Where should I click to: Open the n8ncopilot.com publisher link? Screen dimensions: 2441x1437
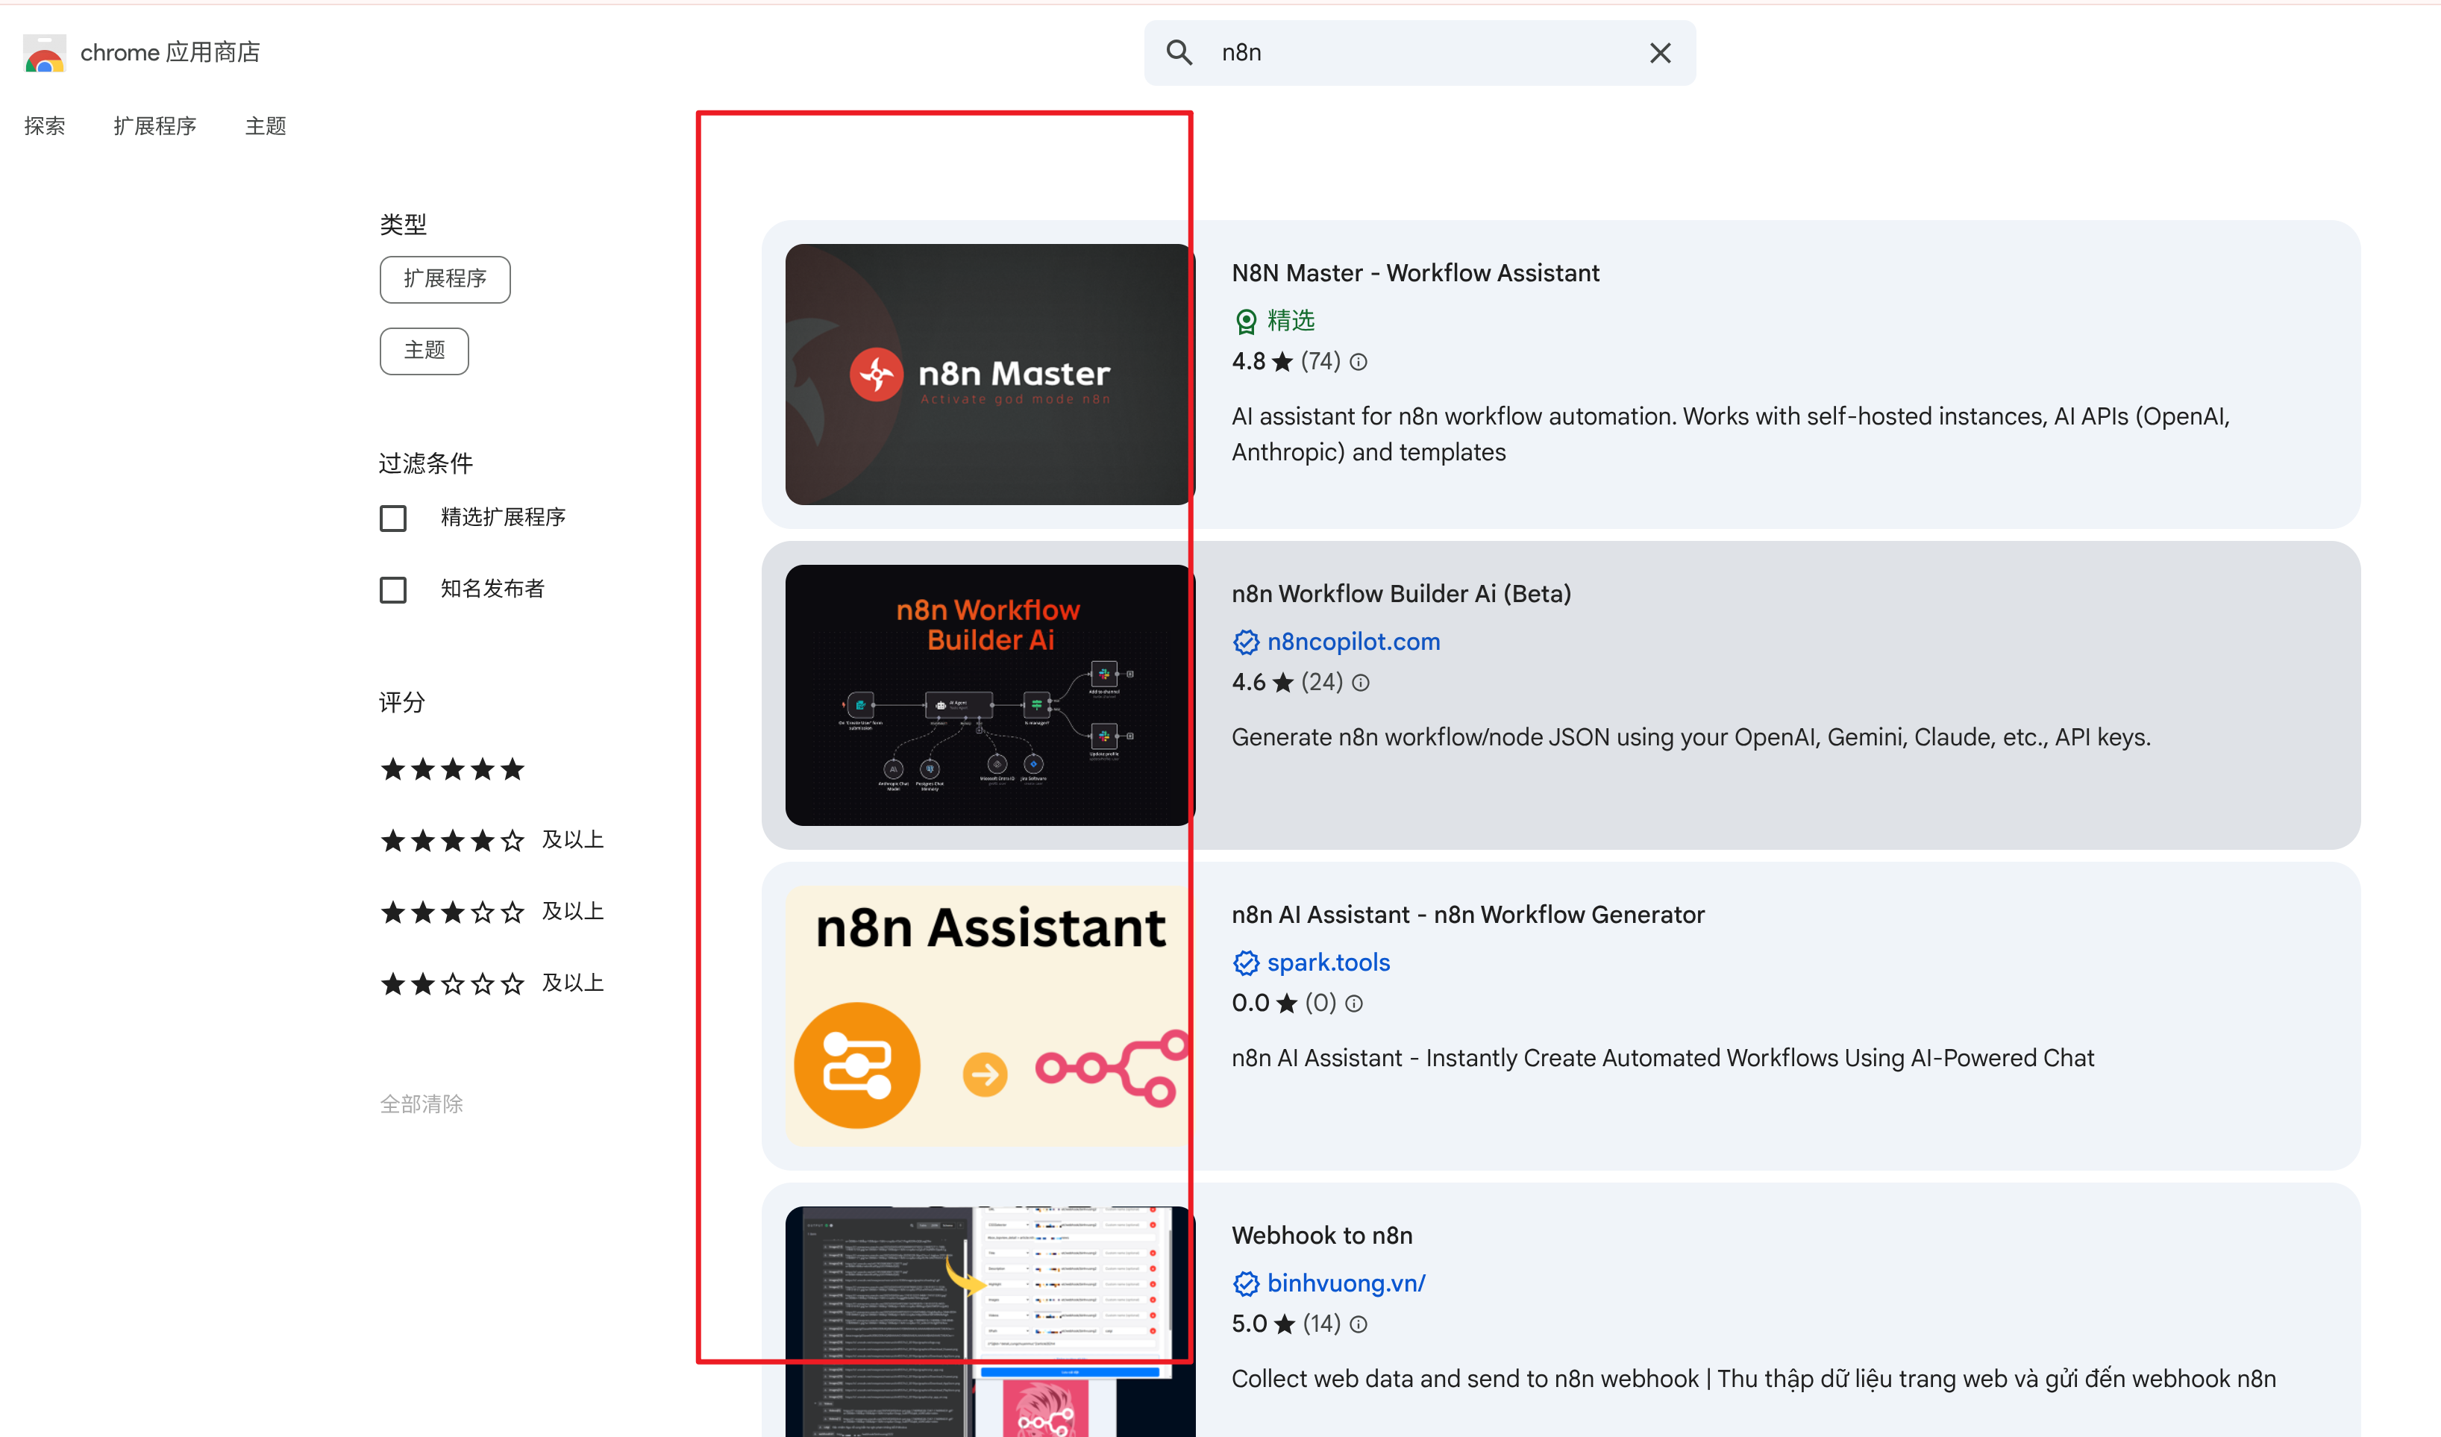(1353, 642)
